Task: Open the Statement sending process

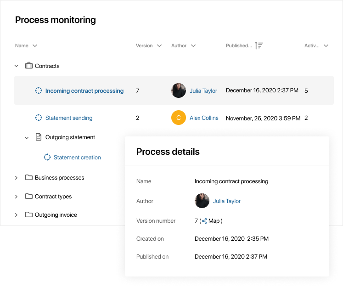Action: [x=69, y=118]
